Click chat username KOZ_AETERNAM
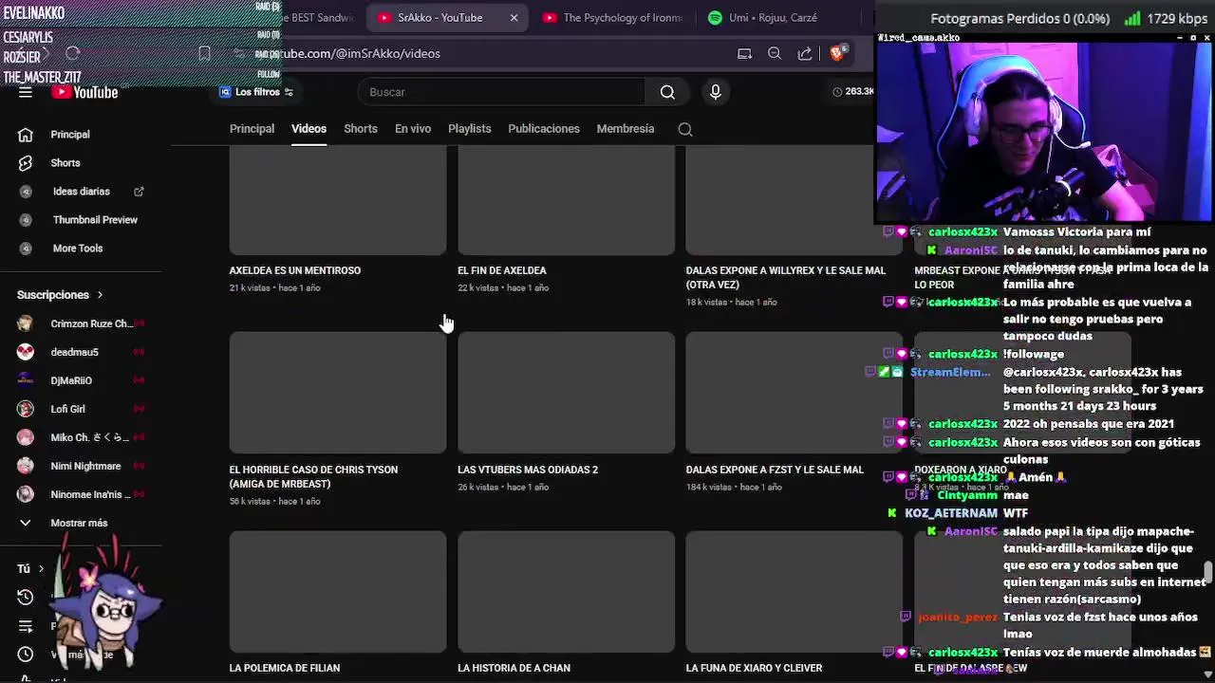Viewport: 1215px width, 683px height. (x=951, y=513)
